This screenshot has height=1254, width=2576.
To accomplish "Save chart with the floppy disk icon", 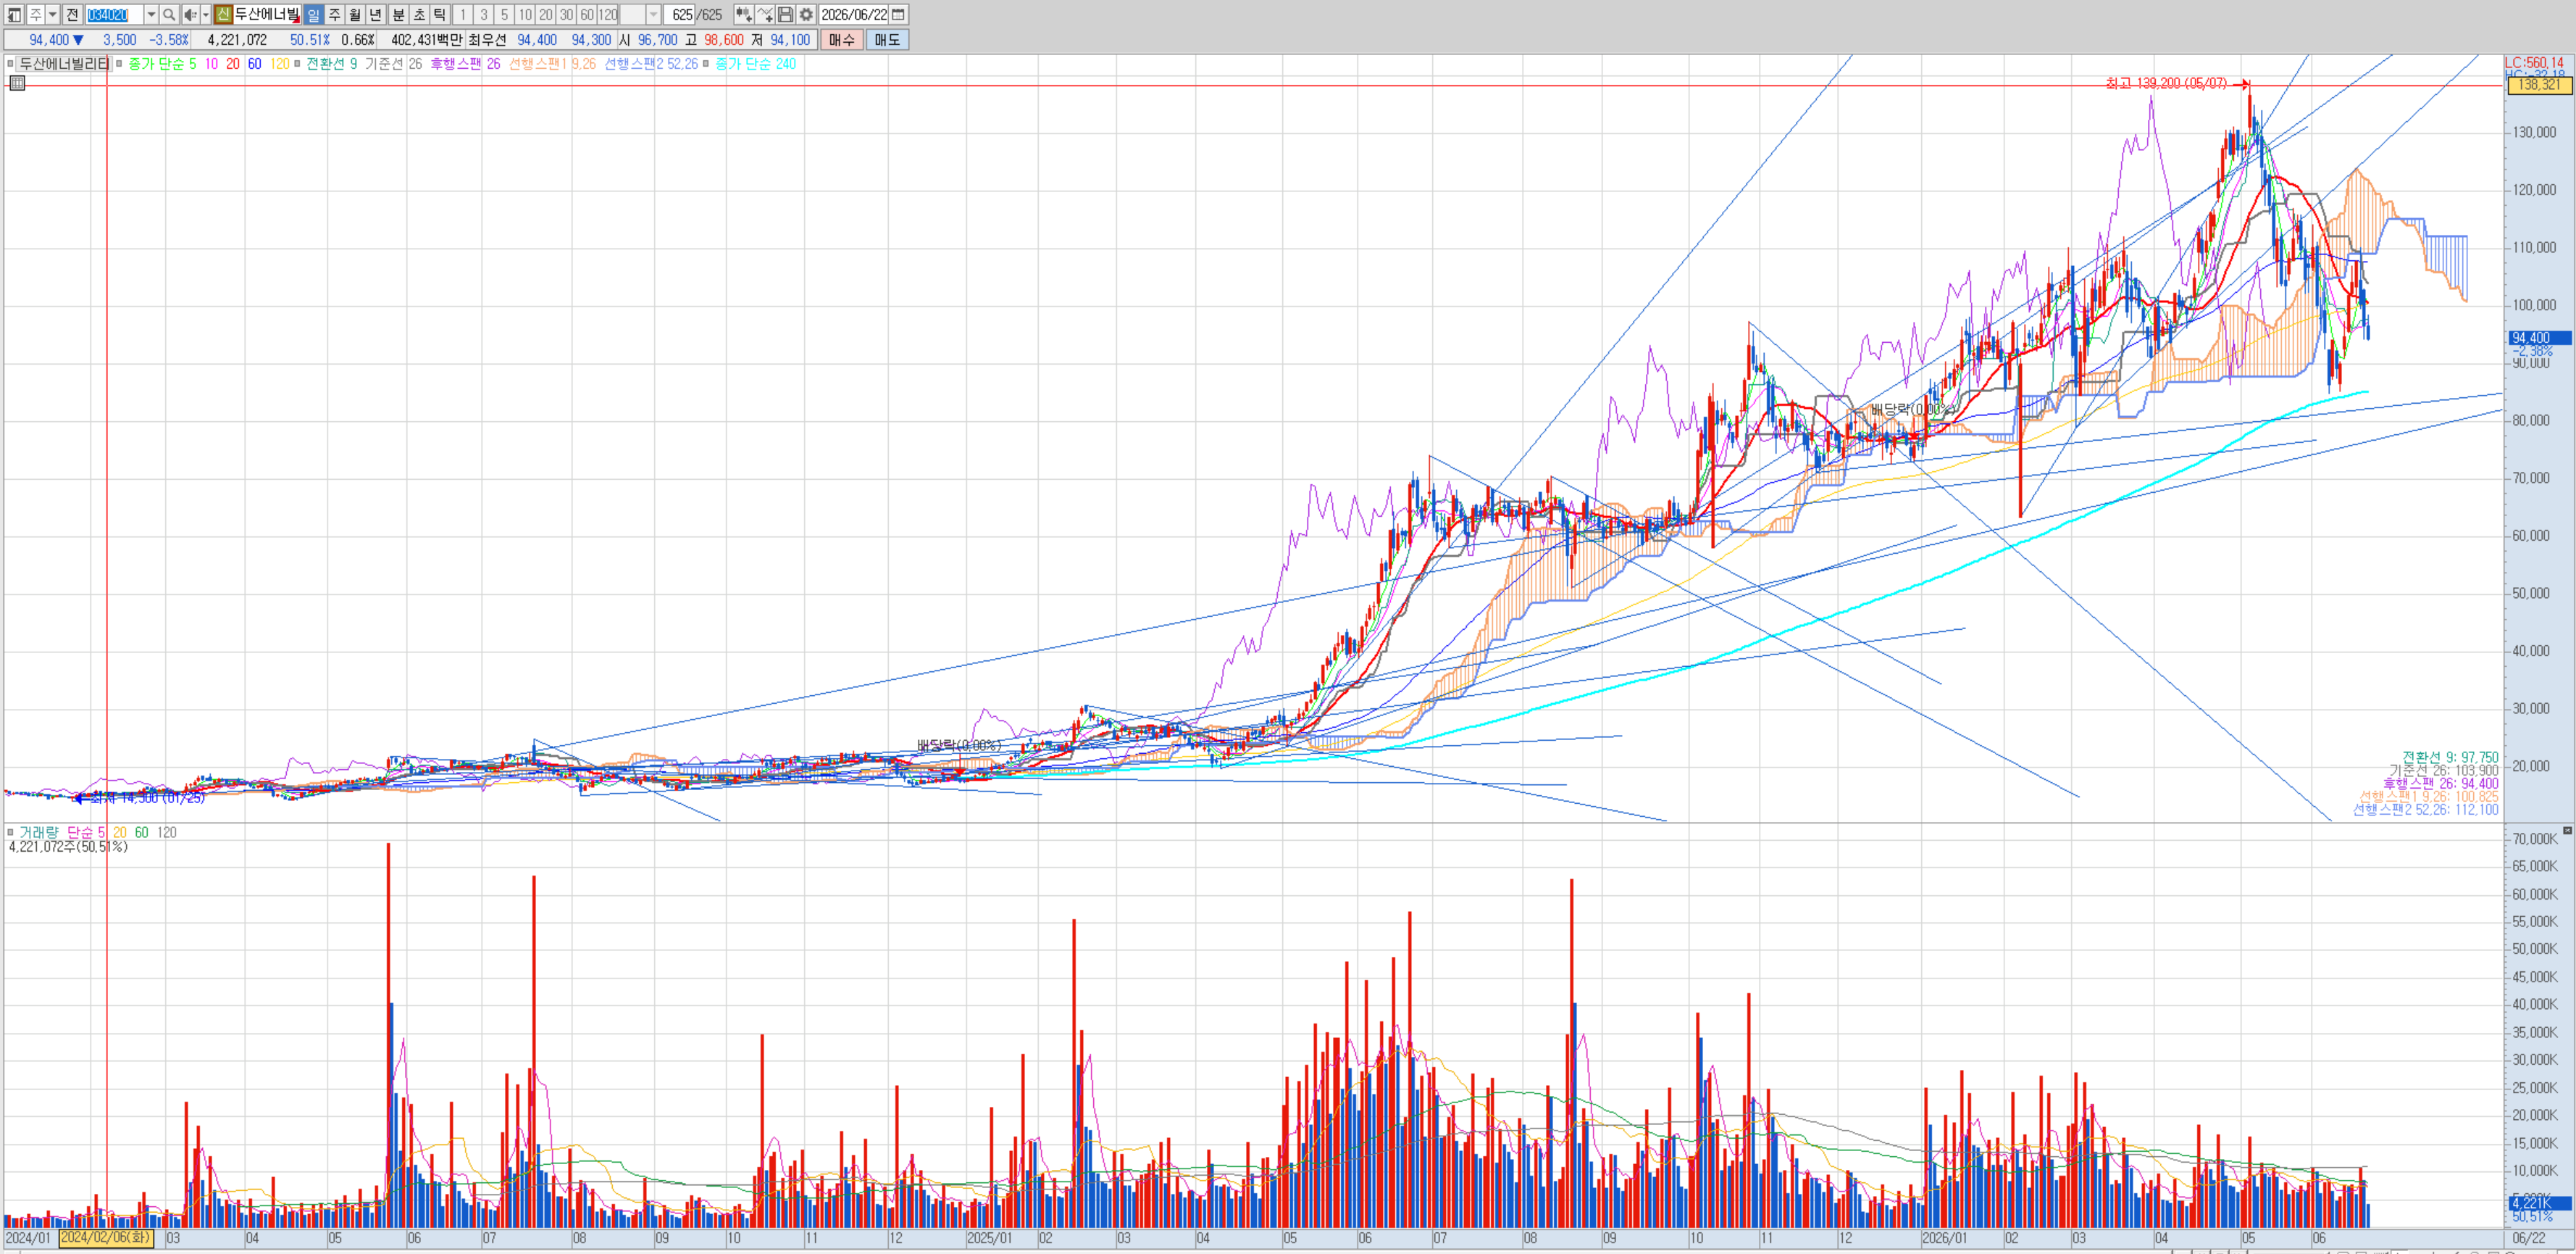I will point(785,15).
